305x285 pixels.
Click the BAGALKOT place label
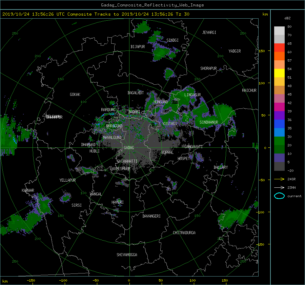pos(136,93)
